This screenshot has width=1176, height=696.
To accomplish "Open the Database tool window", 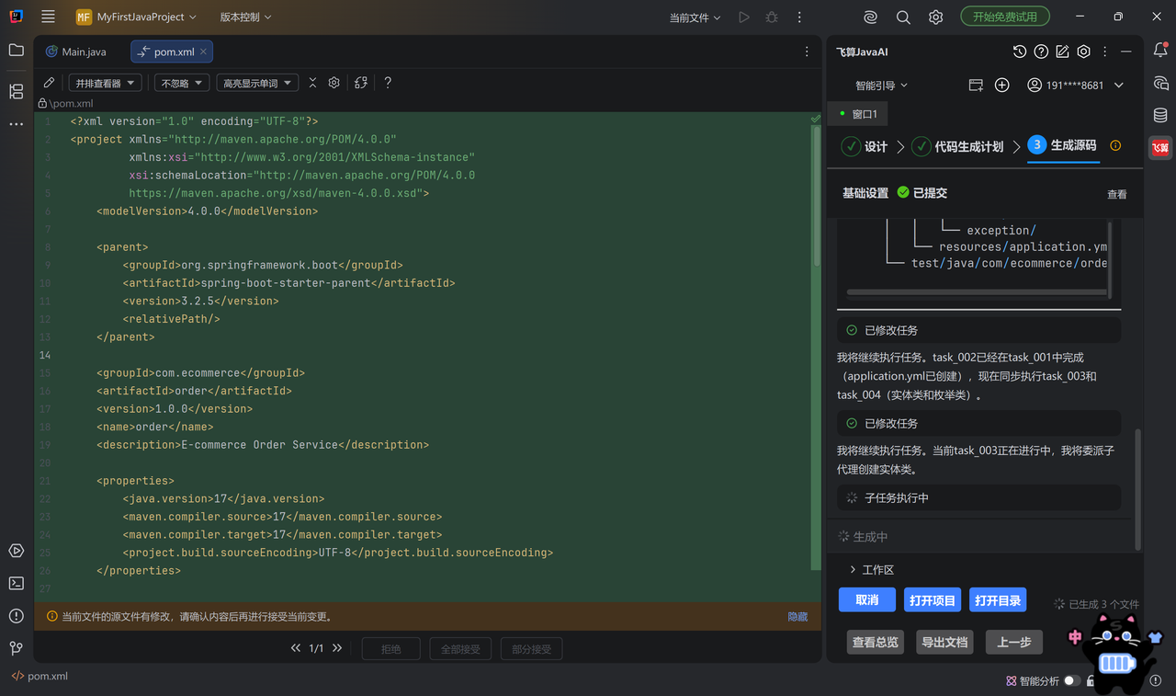I will tap(1160, 116).
